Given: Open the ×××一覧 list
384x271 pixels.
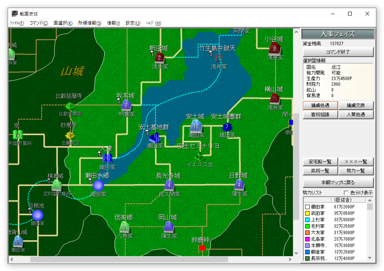Looking at the screenshot, I should [356, 161].
